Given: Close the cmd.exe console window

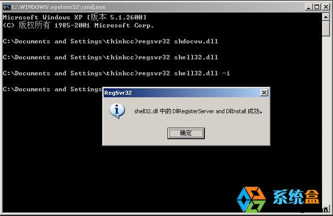Looking at the screenshot, I should 326,7.
